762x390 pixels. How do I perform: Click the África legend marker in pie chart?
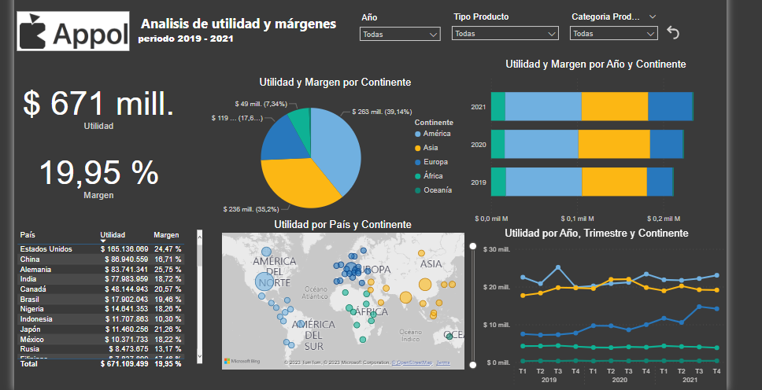[417, 176]
